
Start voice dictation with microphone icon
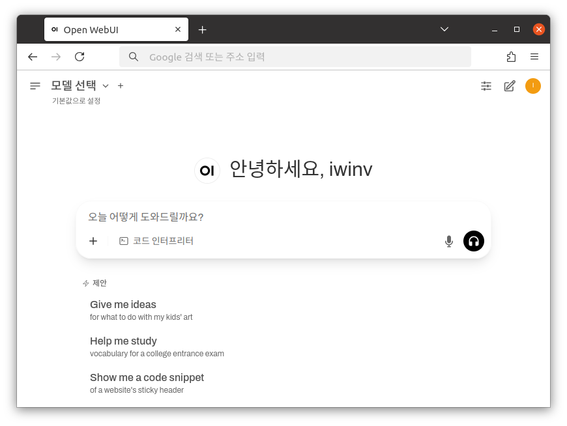(x=449, y=241)
